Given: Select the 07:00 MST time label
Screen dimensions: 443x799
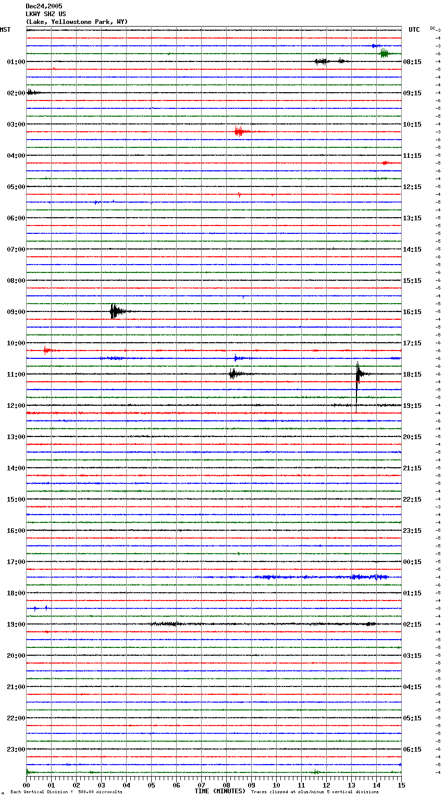Looking at the screenshot, I should point(16,249).
